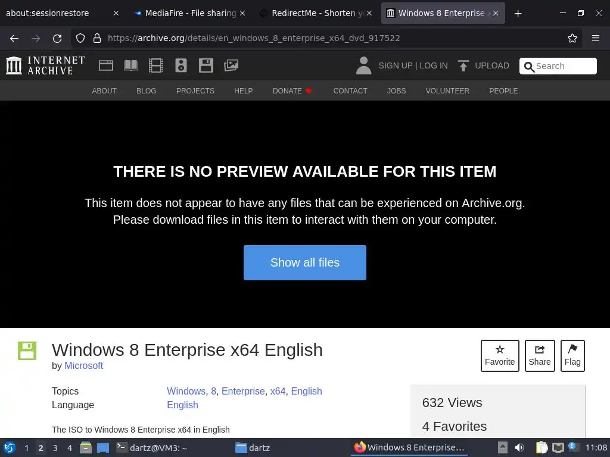Open VOLUNTEER in the navigation menu
Viewport: 610px width, 457px height.
click(x=447, y=91)
